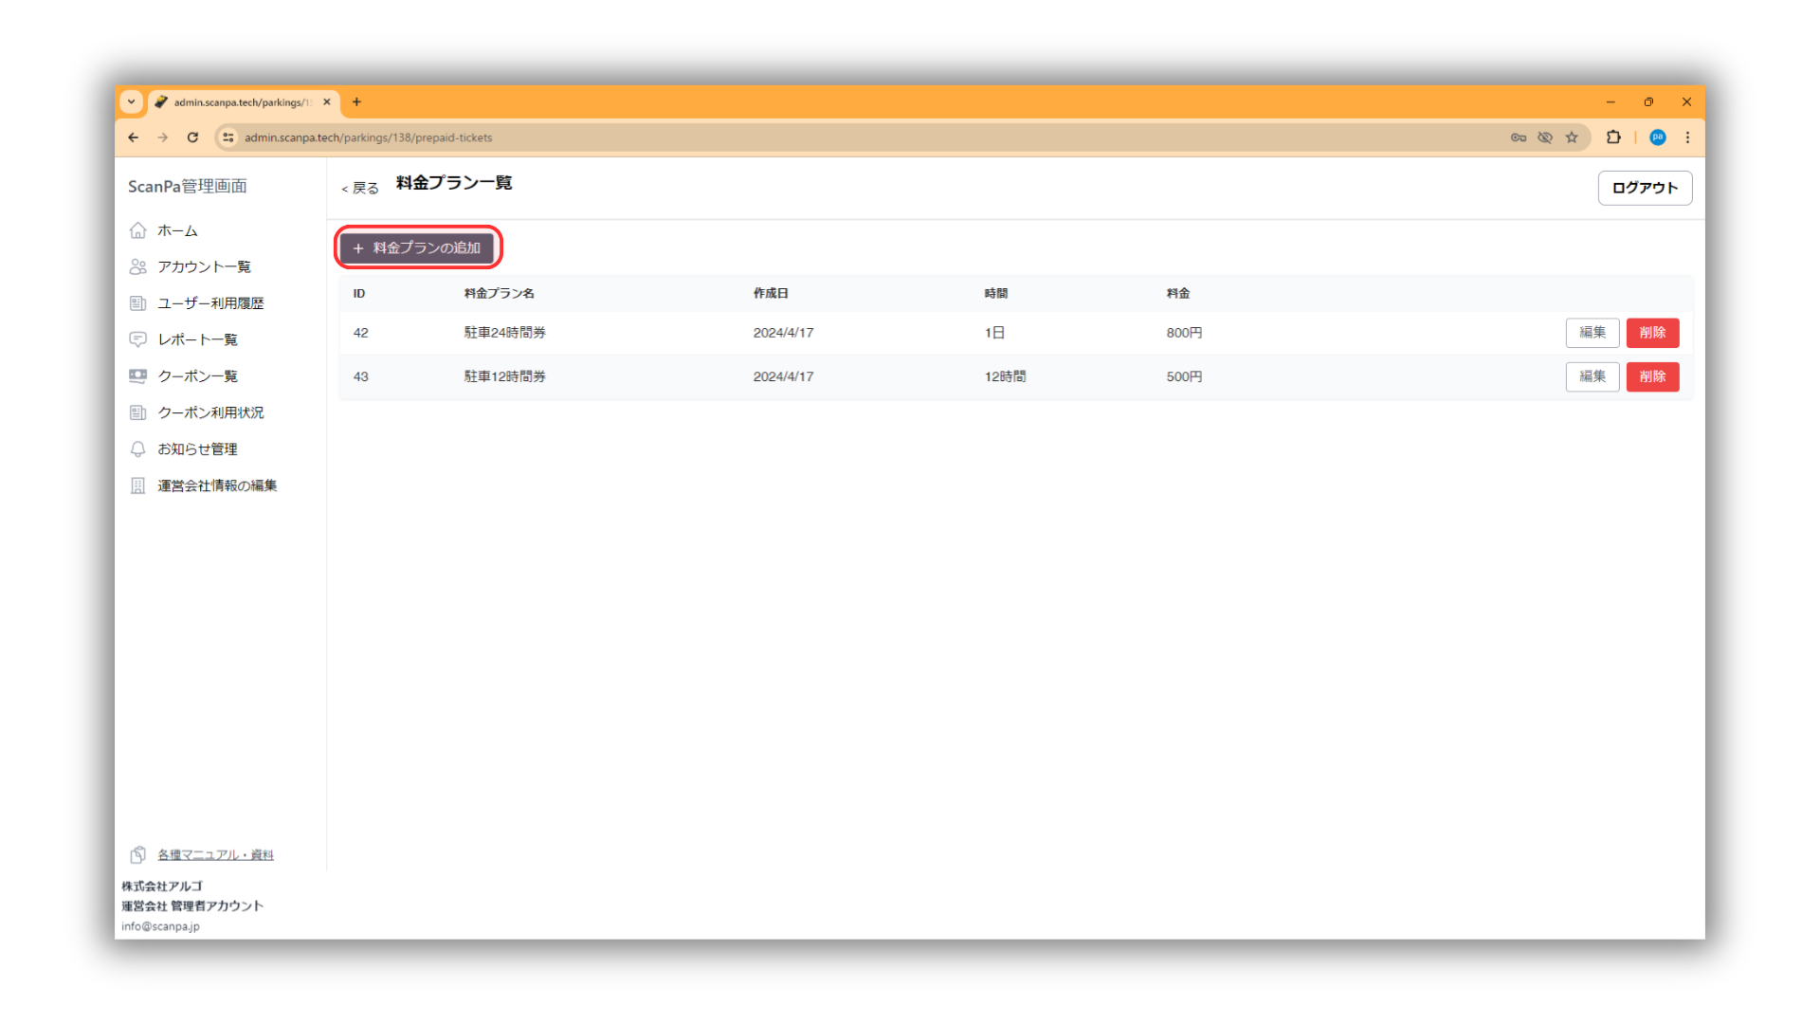Click the company info building icon
The image size is (1820, 1024).
pyautogui.click(x=138, y=485)
